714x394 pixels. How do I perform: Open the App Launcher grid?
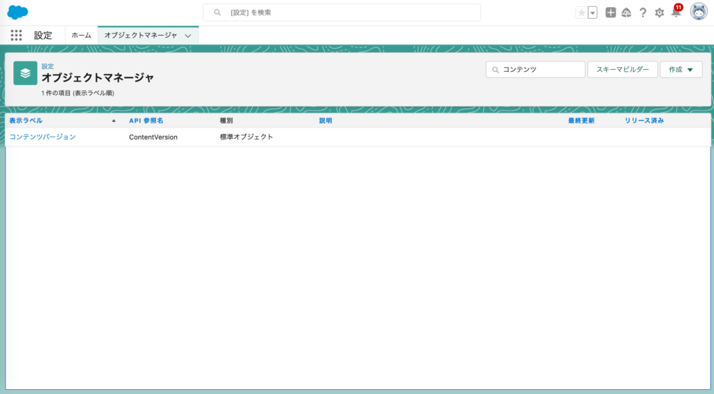coord(17,35)
